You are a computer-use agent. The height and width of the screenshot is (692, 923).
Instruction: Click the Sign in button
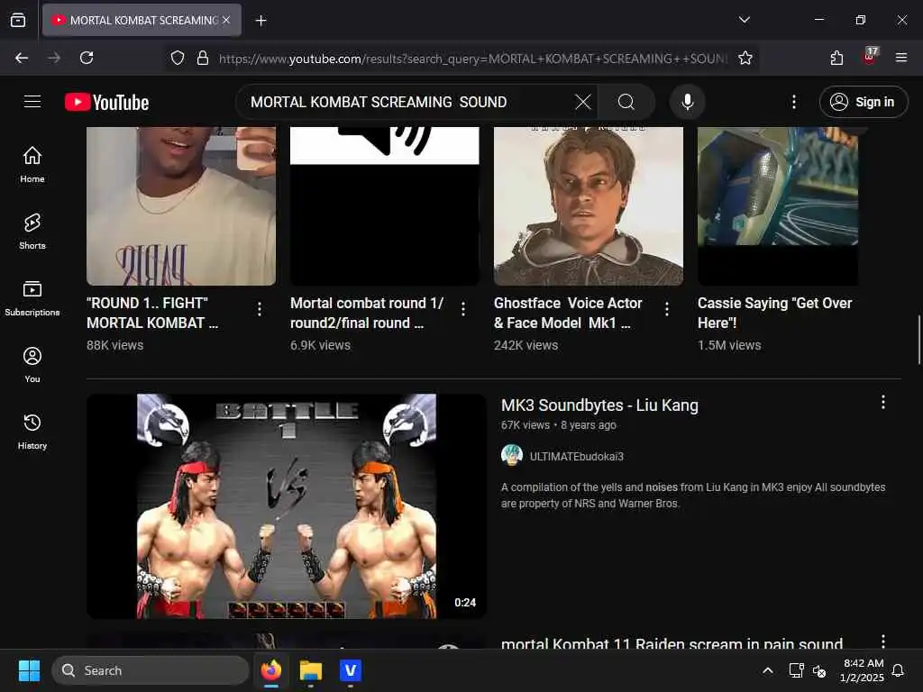point(863,102)
